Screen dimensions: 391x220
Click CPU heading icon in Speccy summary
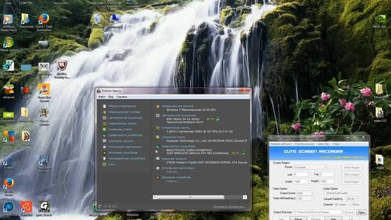pyautogui.click(x=158, y=116)
